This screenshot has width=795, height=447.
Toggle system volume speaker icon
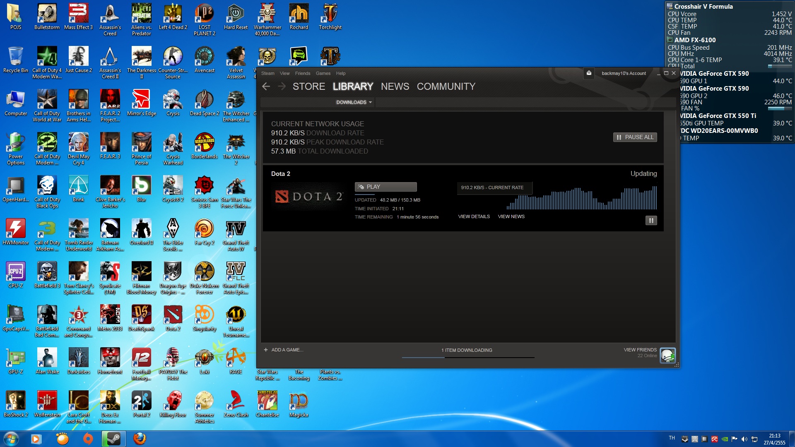point(744,439)
